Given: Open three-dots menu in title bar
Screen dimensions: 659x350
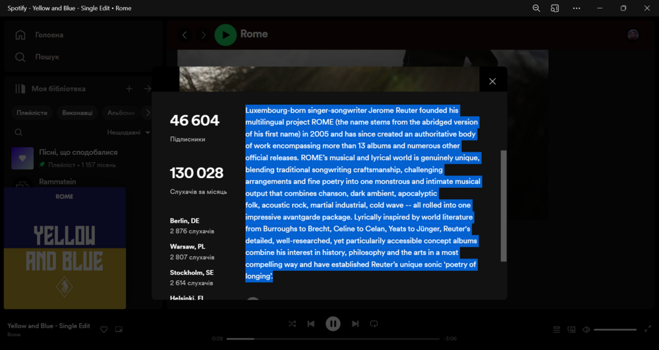Looking at the screenshot, I should point(577,8).
